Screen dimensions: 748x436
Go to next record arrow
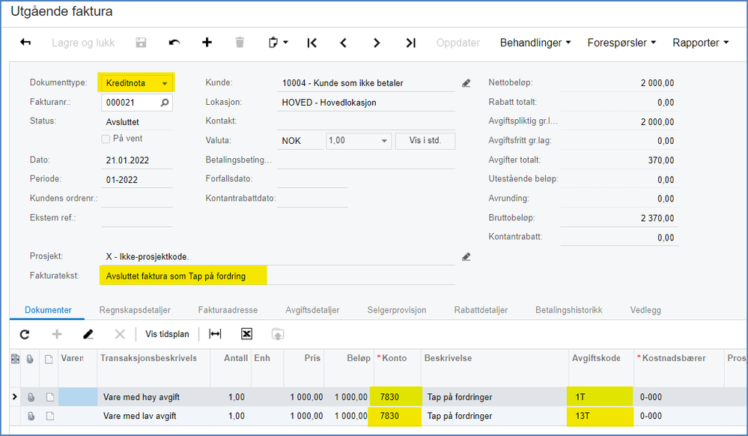tap(377, 43)
